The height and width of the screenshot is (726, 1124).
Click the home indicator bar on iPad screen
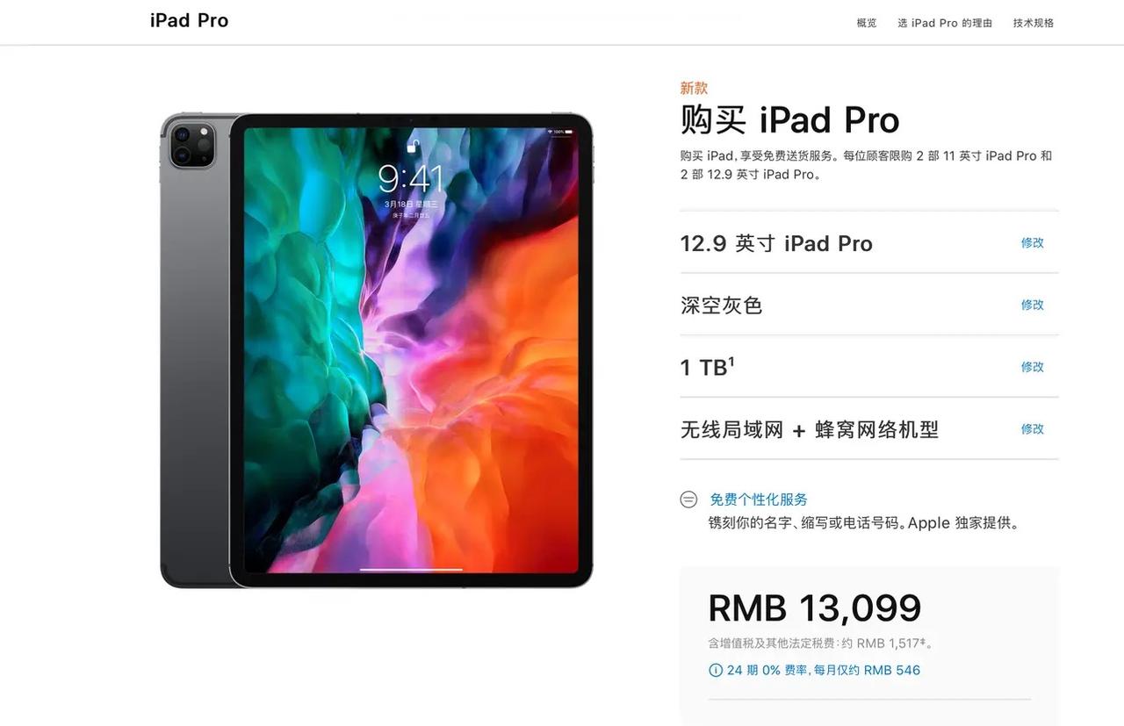click(411, 569)
